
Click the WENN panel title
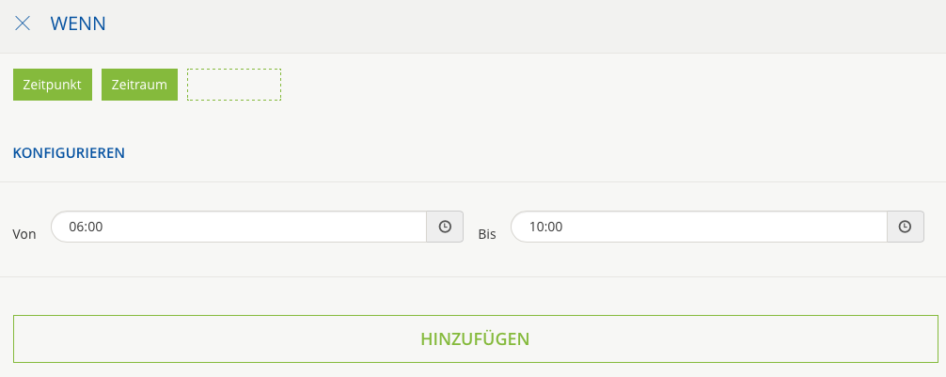pyautogui.click(x=78, y=24)
